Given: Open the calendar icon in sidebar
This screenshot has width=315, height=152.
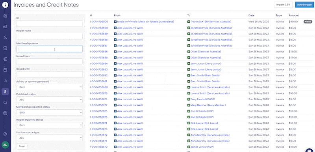Looking at the screenshot, I should point(5,70).
